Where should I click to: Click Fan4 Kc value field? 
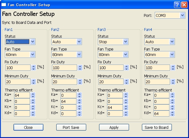(x=161, y=107)
